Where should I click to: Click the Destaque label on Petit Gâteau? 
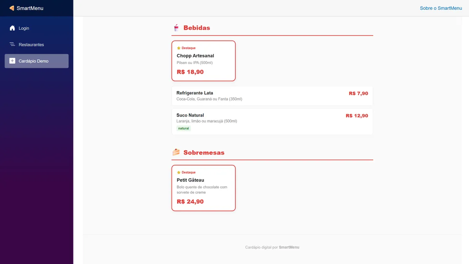pyautogui.click(x=189, y=172)
